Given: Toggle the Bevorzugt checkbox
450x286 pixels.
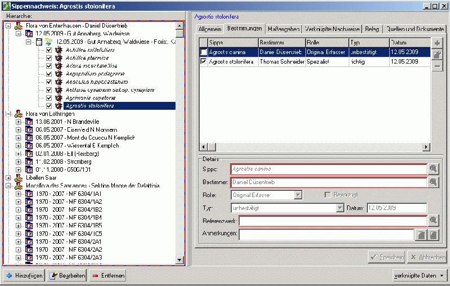Looking at the screenshot, I should [x=328, y=195].
